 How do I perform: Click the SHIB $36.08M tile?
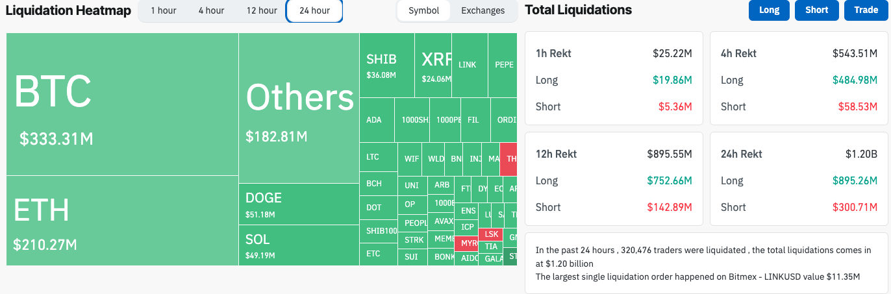pos(386,66)
